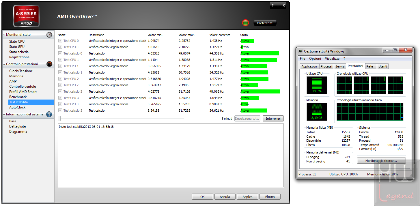Screen dimensions: 420x206
Task: Open the File menu in Task Manager
Action: (303, 59)
